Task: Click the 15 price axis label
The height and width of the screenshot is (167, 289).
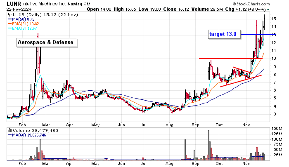Action: pos(273,19)
